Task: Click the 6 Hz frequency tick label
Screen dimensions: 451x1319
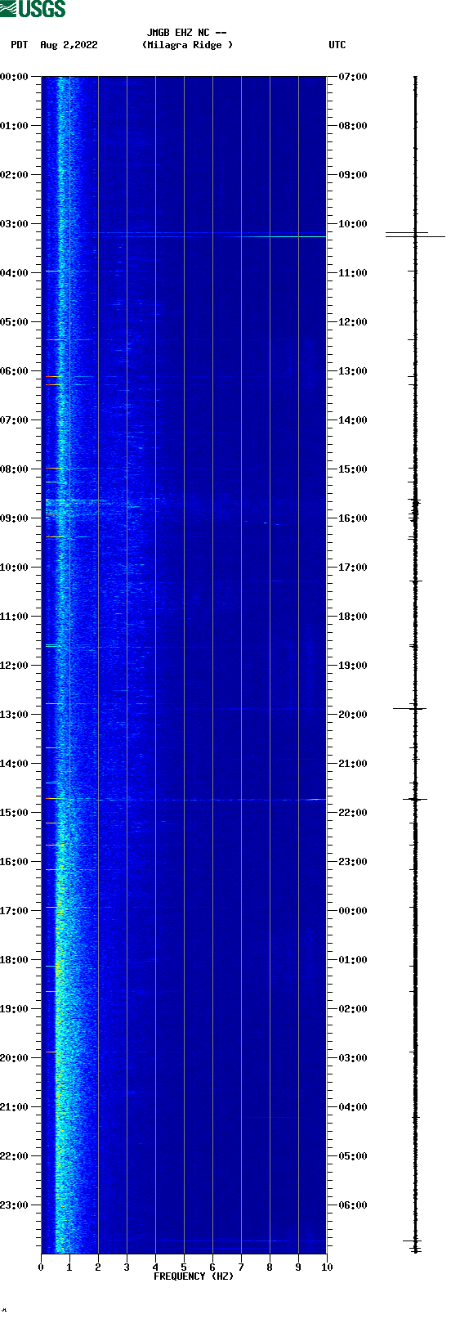Action: click(212, 1267)
